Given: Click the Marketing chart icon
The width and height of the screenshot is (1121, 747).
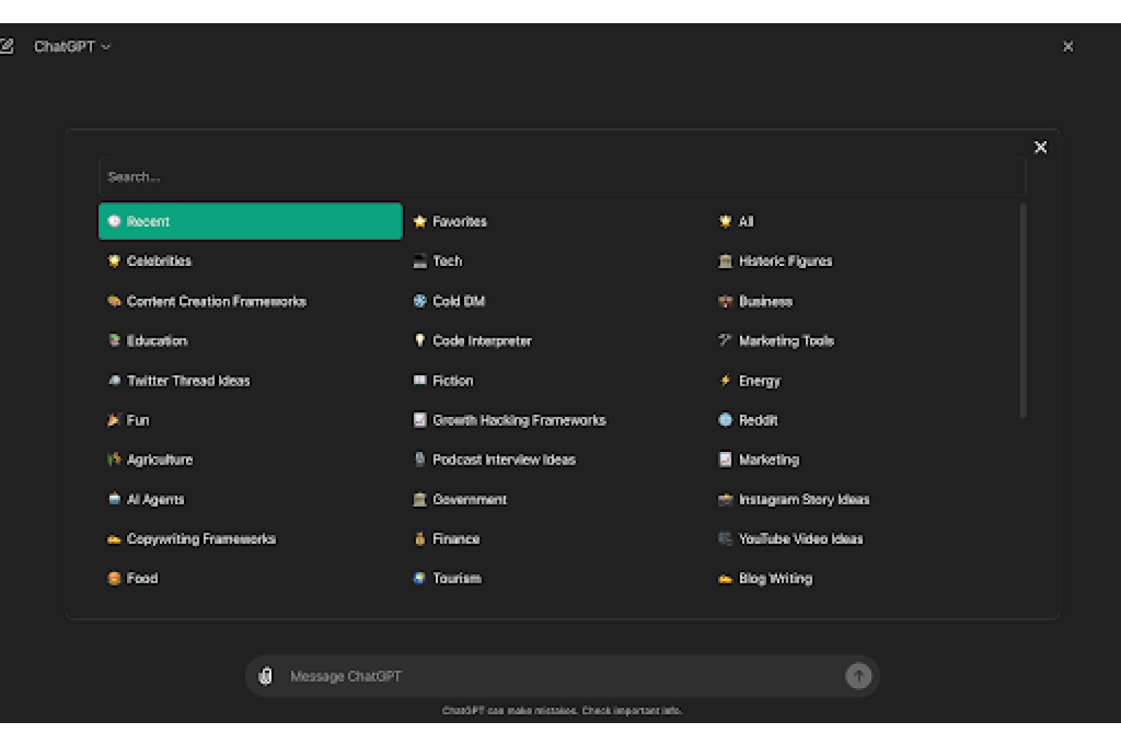Looking at the screenshot, I should pos(725,459).
